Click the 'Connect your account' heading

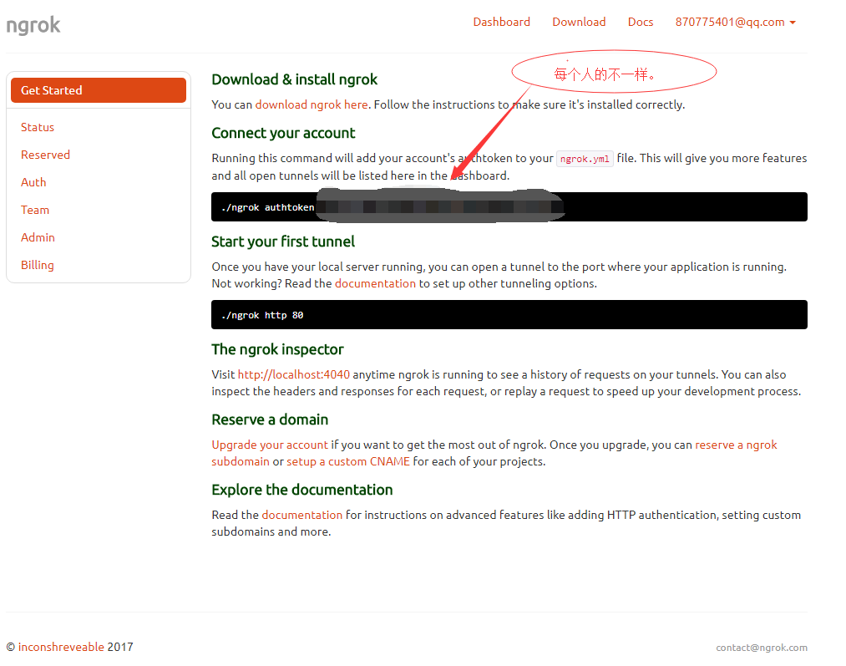pos(283,133)
